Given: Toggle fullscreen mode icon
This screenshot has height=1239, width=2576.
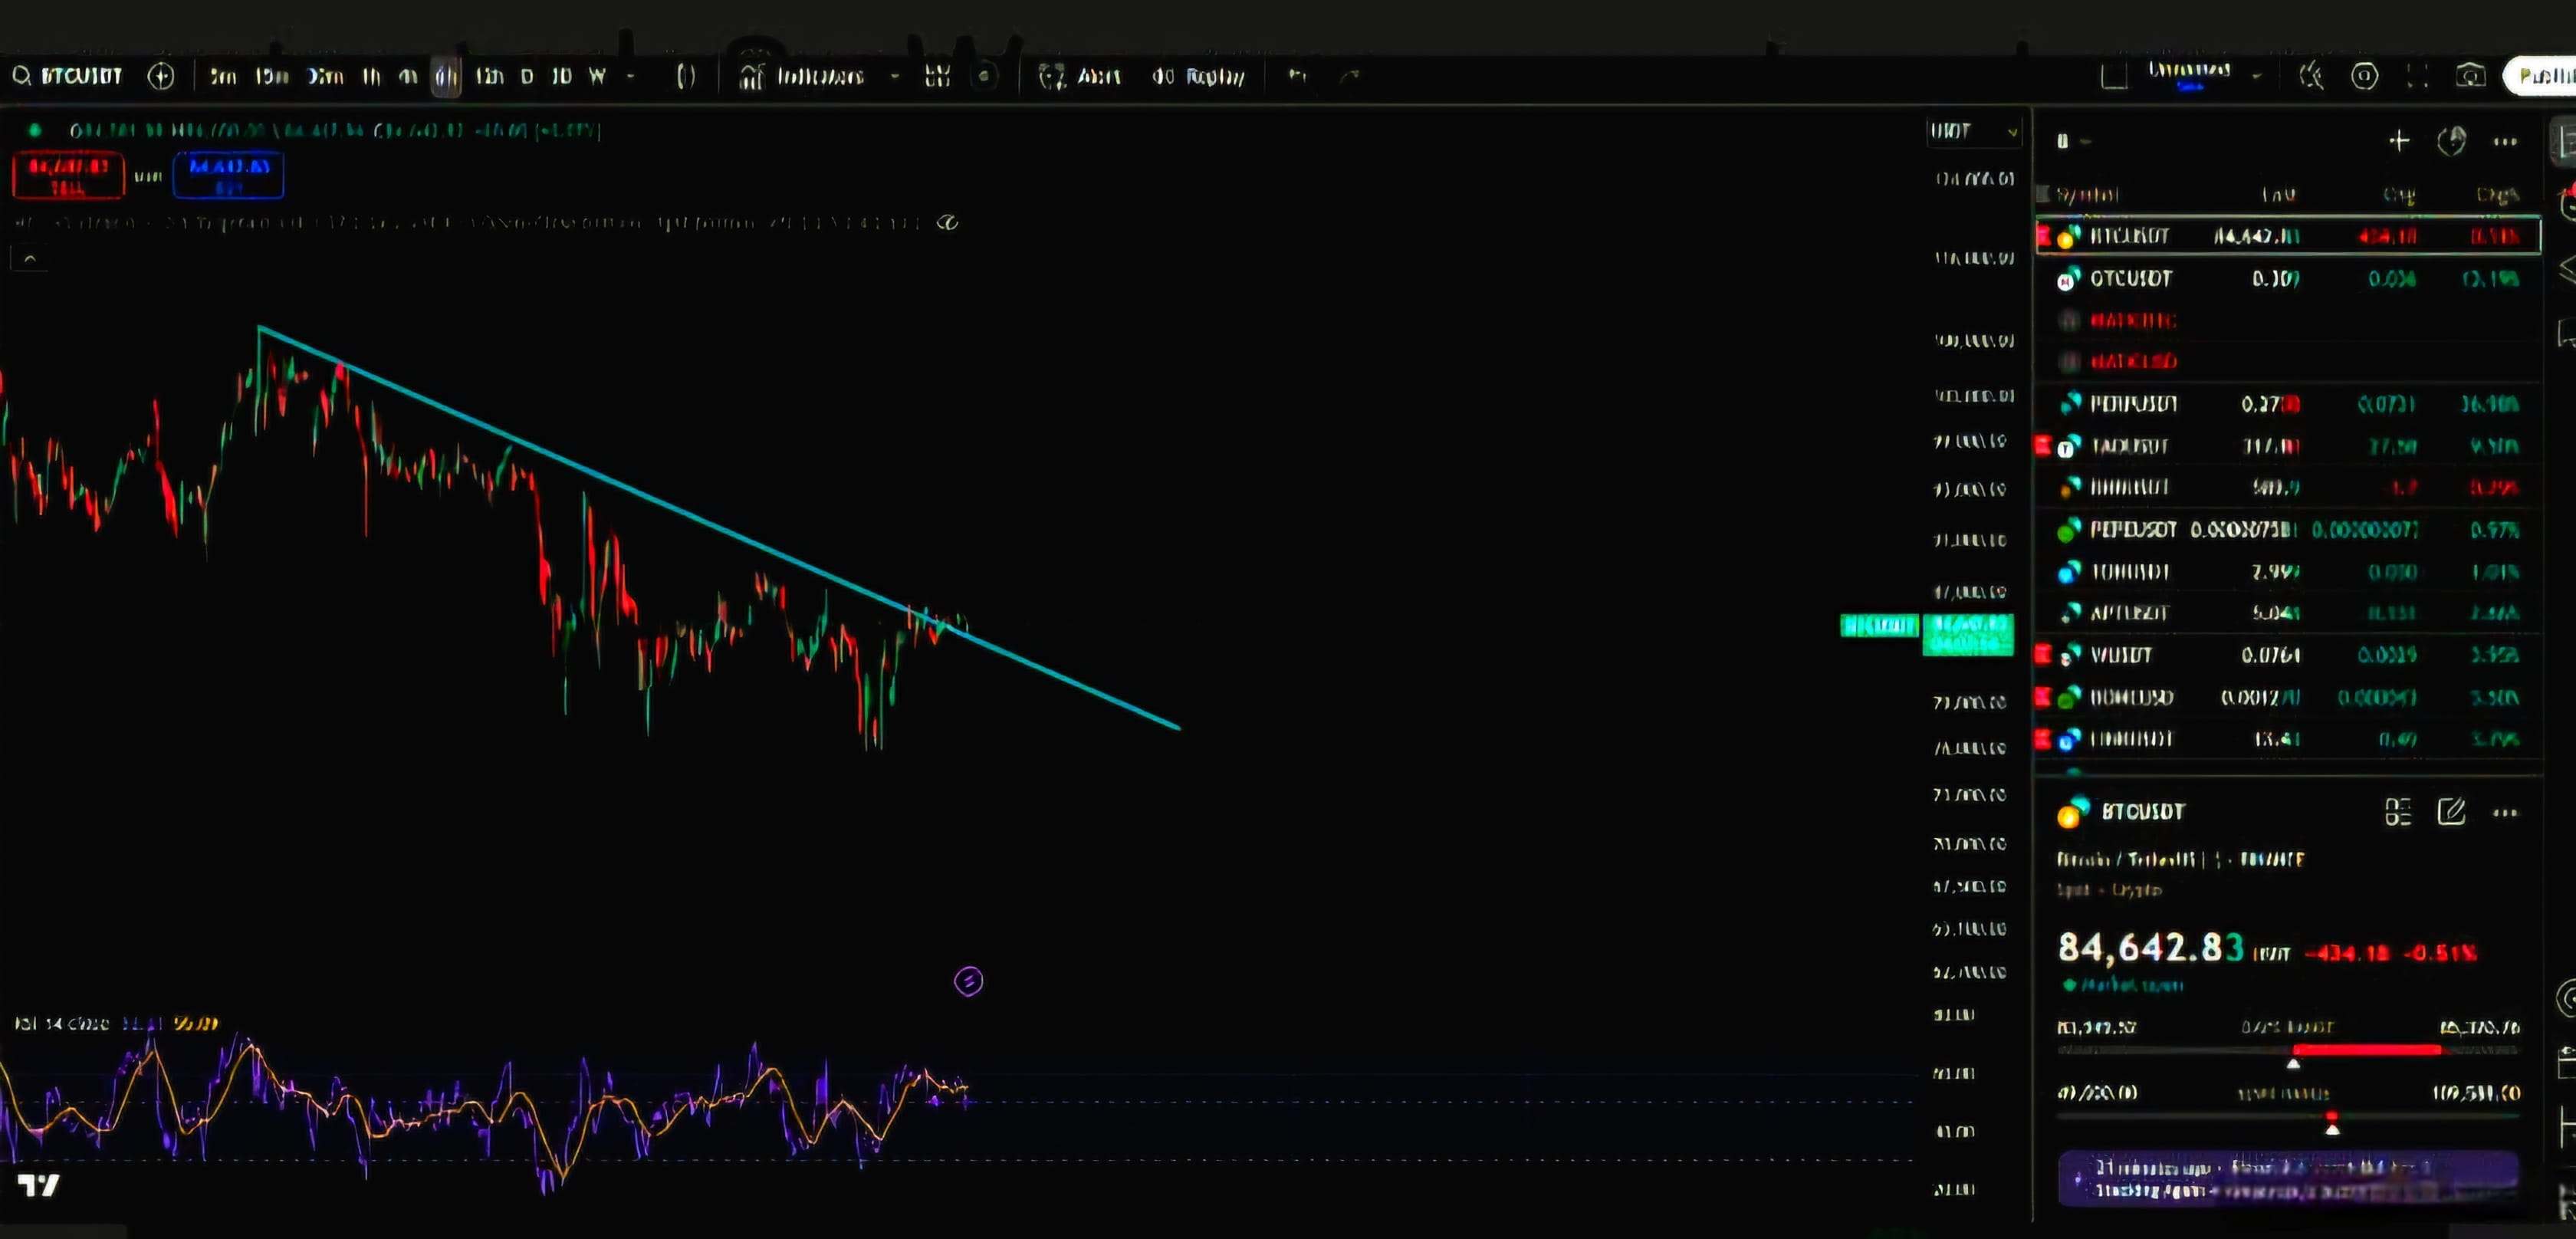Looking at the screenshot, I should [x=2417, y=76].
